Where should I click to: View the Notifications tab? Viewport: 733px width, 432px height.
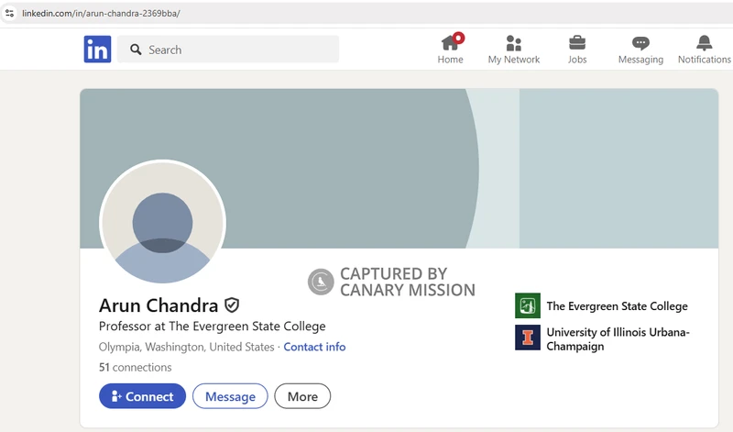point(704,50)
